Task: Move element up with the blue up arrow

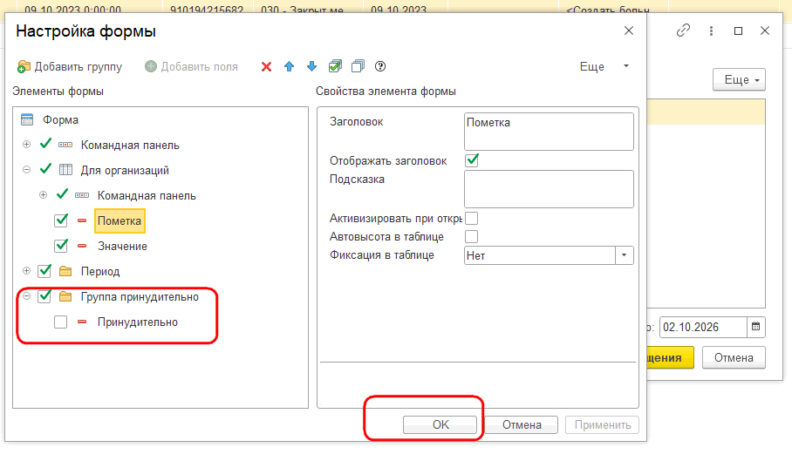Action: click(289, 66)
